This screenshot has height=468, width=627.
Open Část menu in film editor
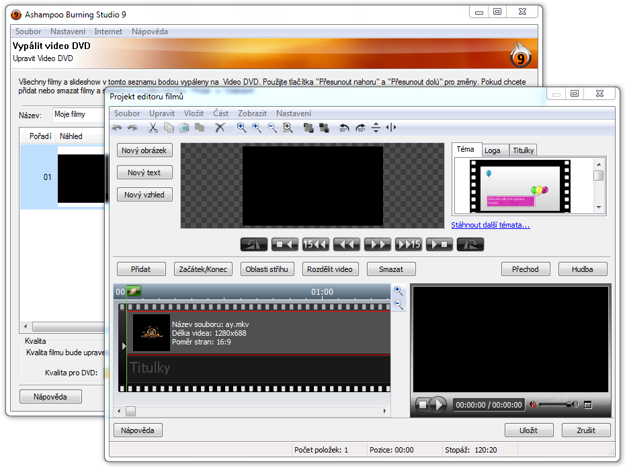[220, 113]
